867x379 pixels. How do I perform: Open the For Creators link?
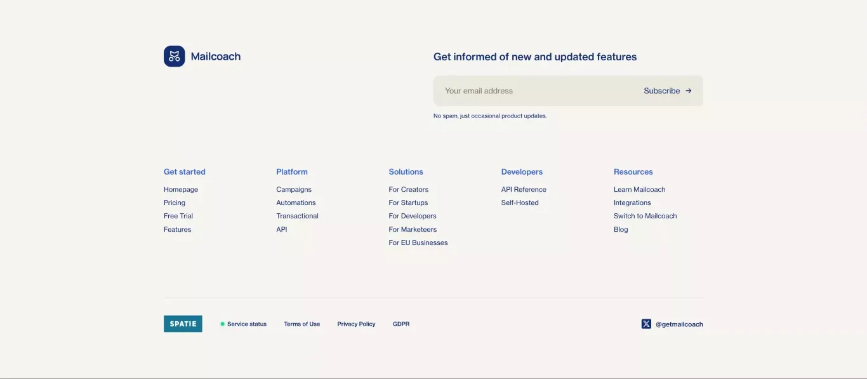[x=409, y=189]
